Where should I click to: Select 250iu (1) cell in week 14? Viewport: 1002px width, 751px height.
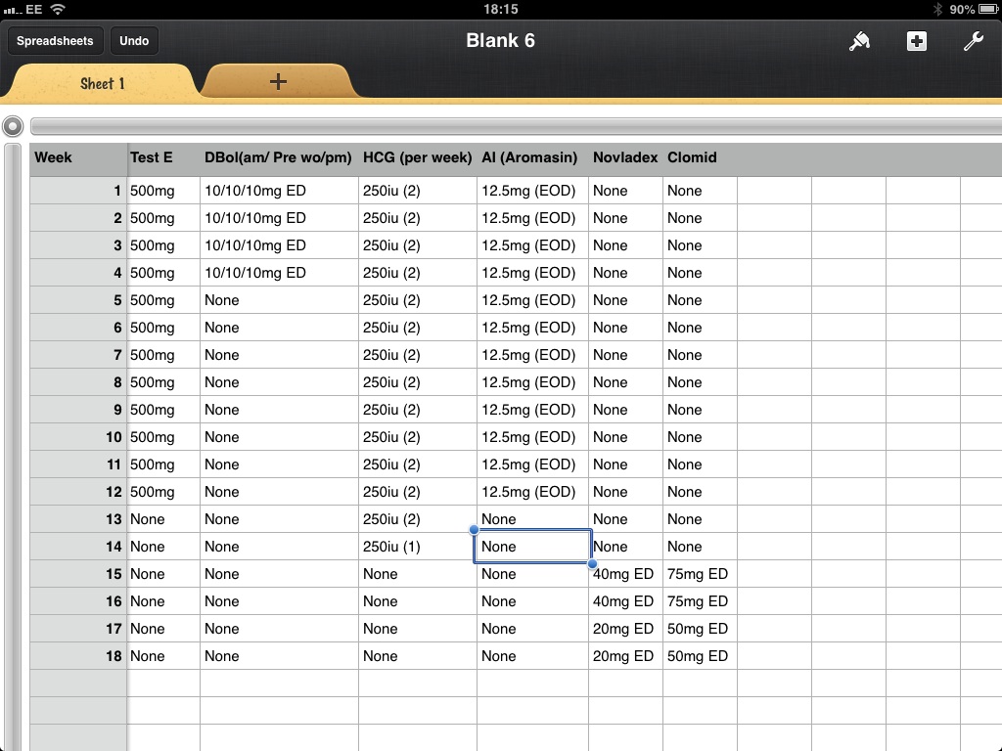pyautogui.click(x=418, y=547)
